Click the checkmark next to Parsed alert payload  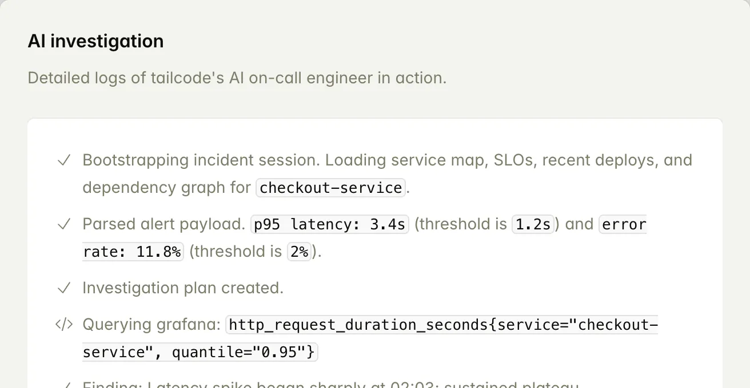click(x=64, y=224)
